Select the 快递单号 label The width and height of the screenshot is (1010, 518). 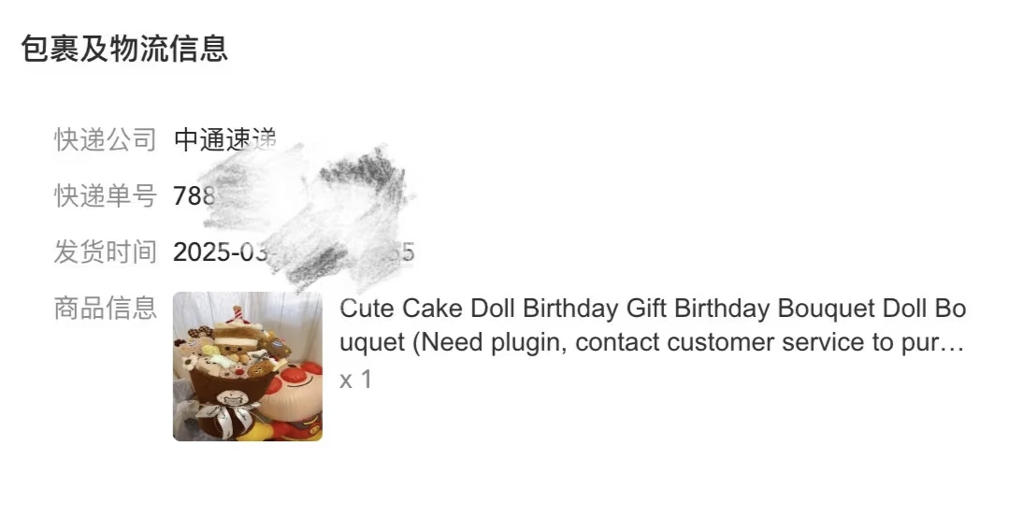105,195
